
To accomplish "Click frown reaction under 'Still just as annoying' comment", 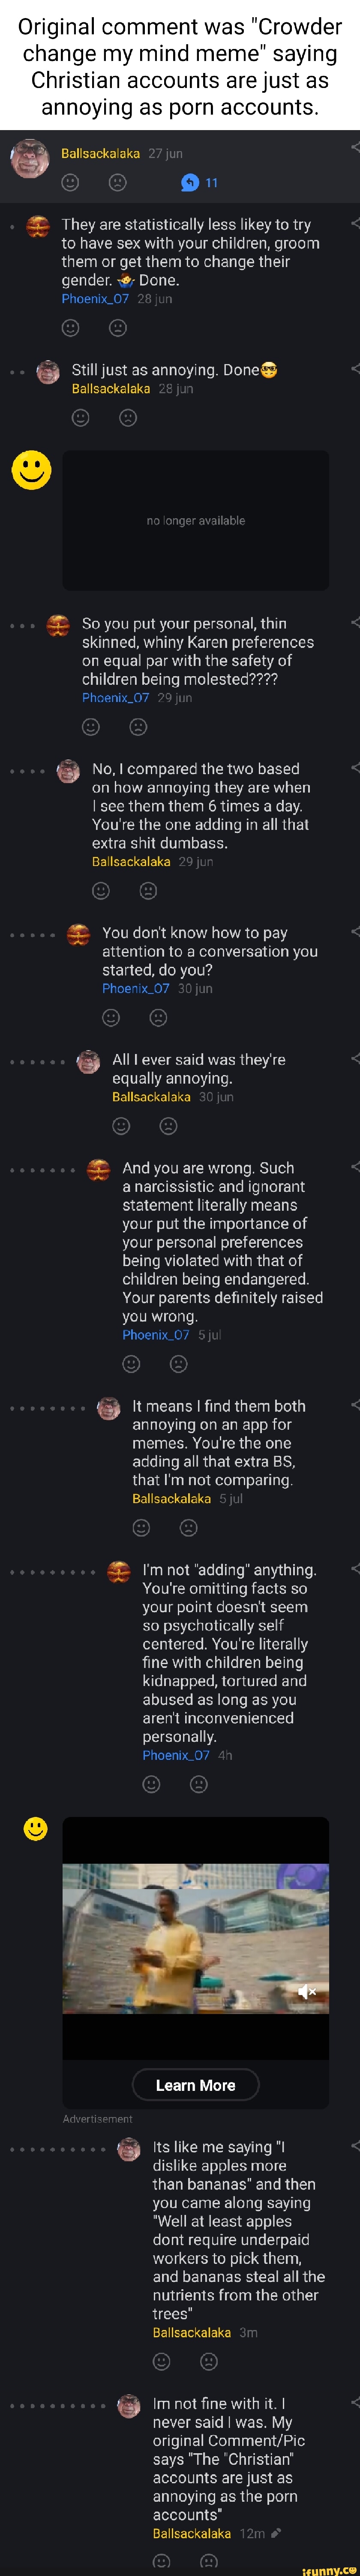I will pyautogui.click(x=128, y=418).
